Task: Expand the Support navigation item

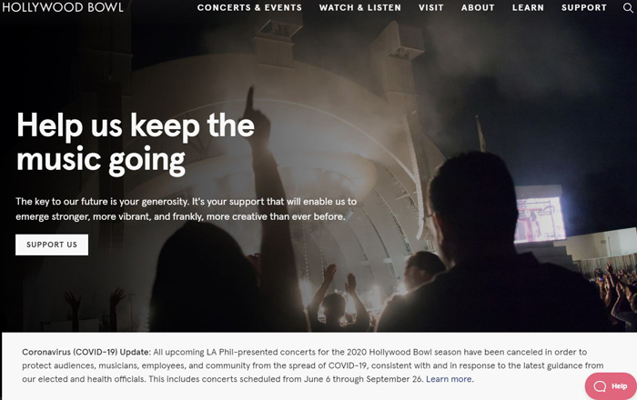Action: coord(584,7)
